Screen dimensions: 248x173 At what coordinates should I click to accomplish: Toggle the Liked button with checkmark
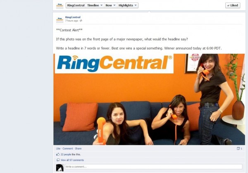233,5
